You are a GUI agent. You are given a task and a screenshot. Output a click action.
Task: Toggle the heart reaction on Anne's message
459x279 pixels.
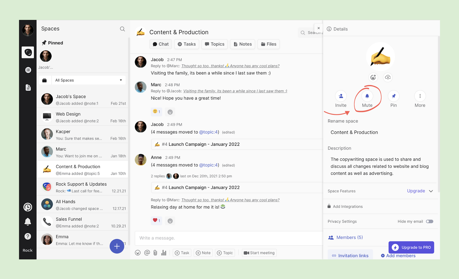tap(156, 221)
